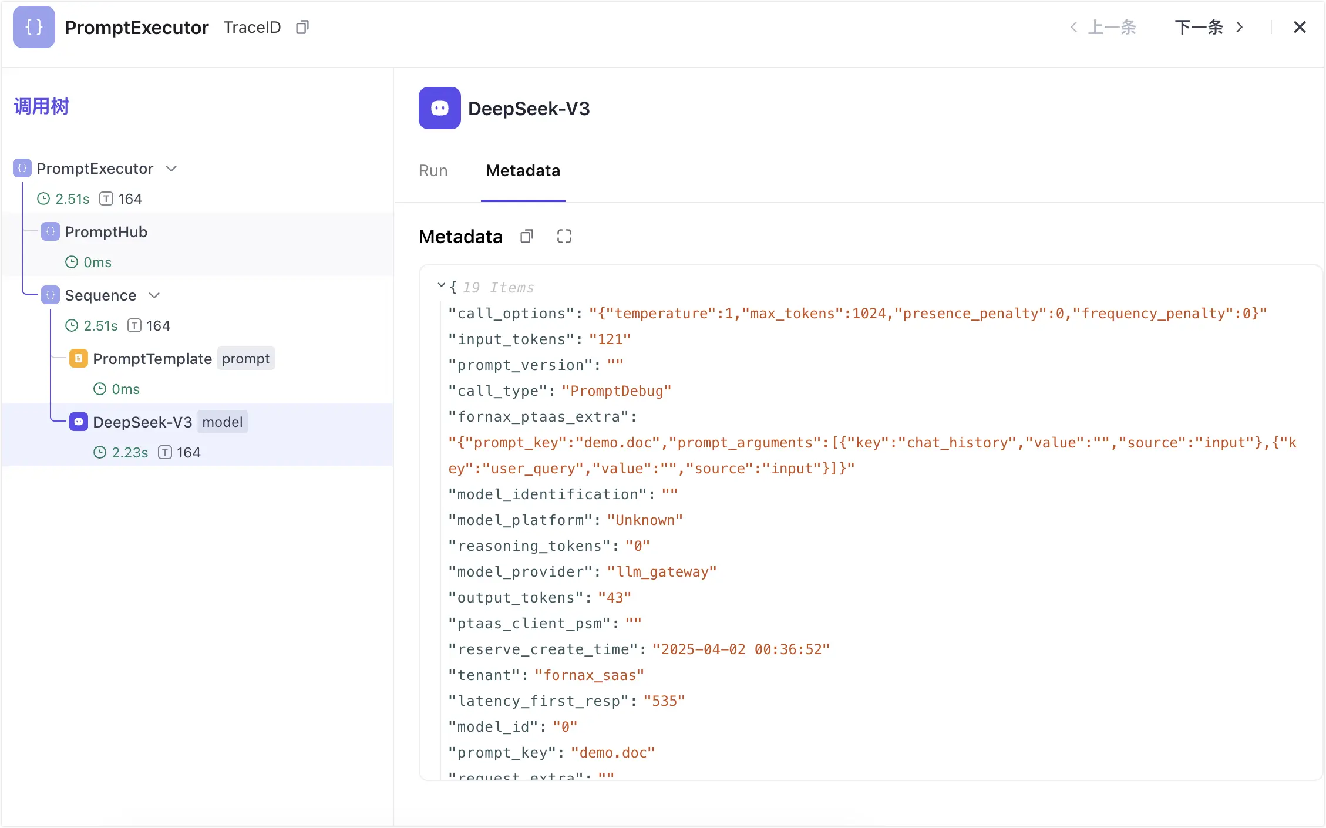The height and width of the screenshot is (828, 1326).
Task: Switch to the Run tab
Action: [x=433, y=170]
